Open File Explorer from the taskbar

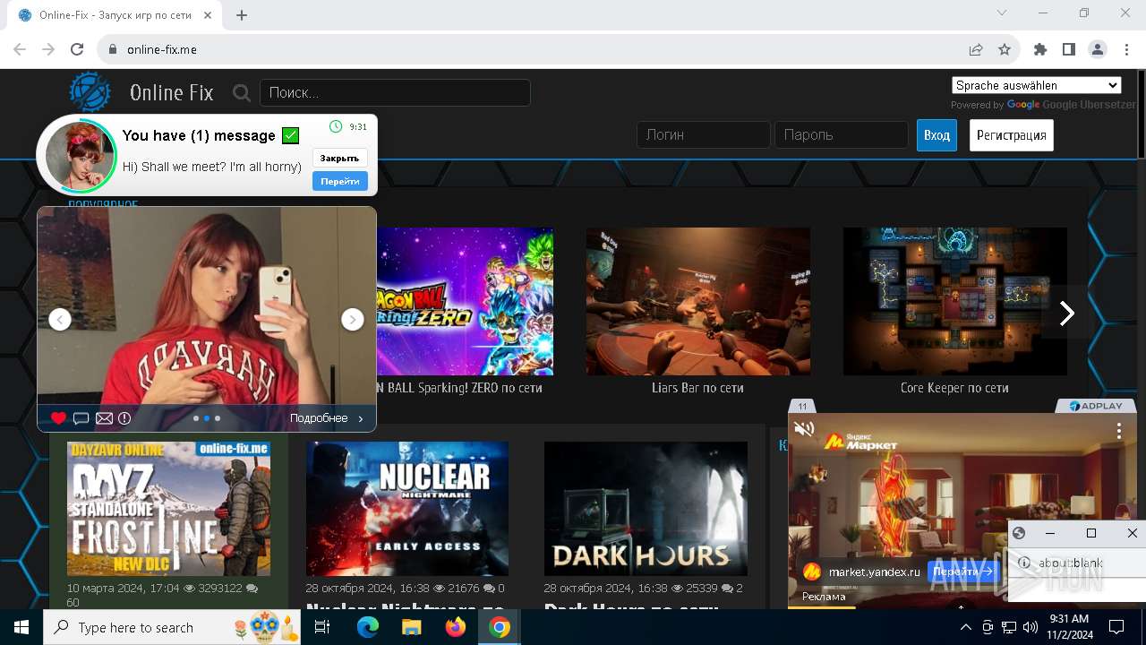411,627
